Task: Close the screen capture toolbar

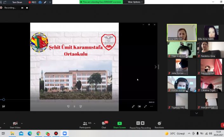Action: pyautogui.click(x=50, y=2)
